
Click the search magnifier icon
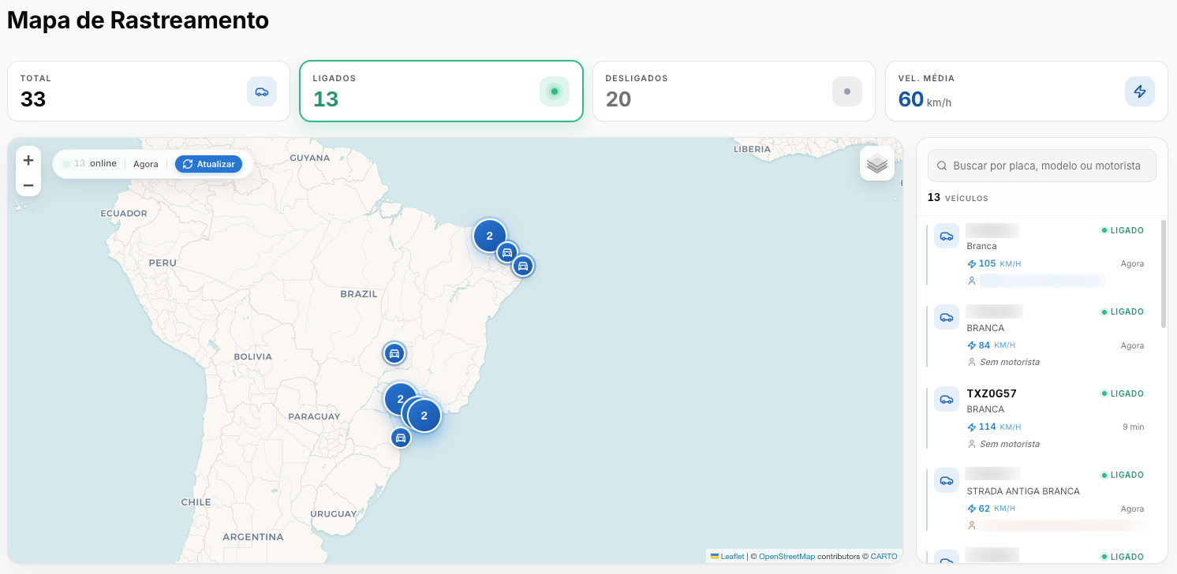[x=942, y=166]
